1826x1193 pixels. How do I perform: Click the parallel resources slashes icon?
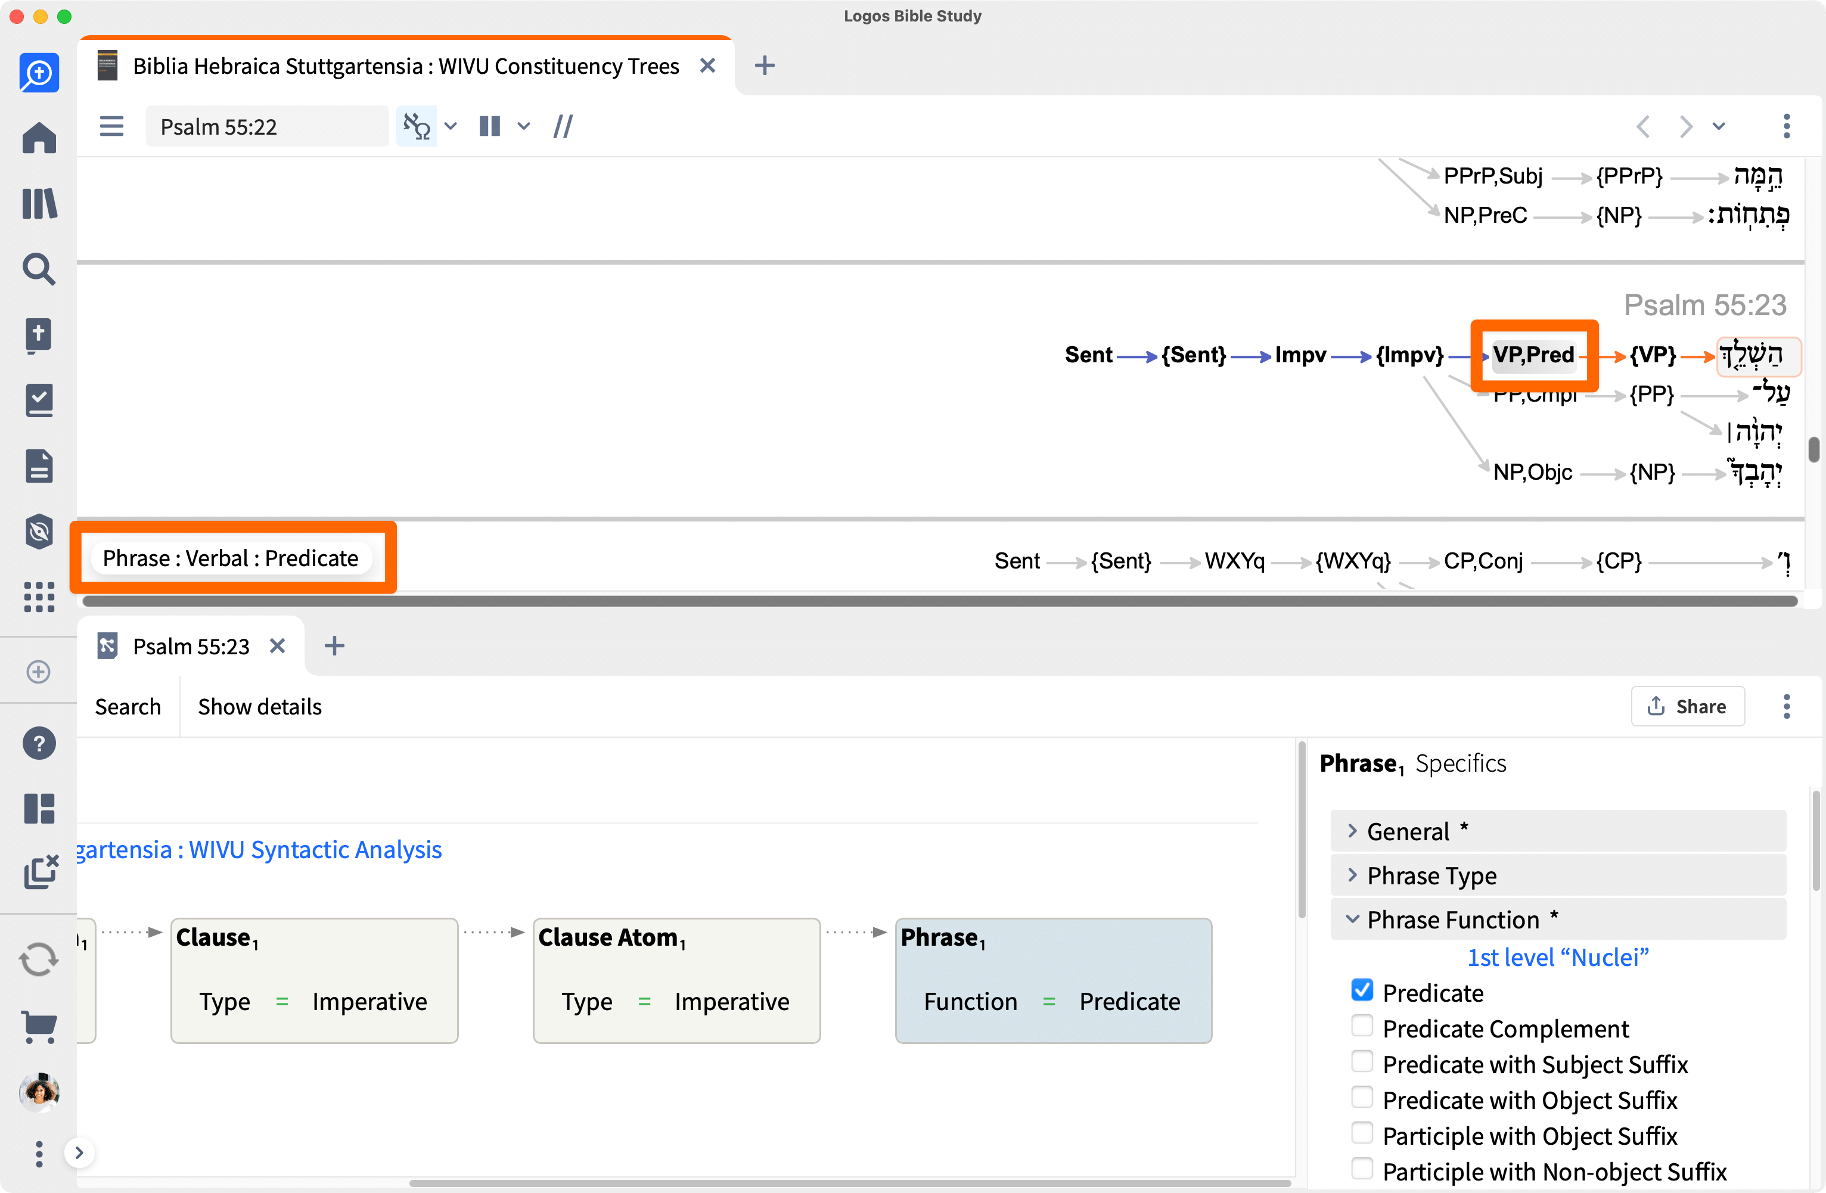coord(563,126)
